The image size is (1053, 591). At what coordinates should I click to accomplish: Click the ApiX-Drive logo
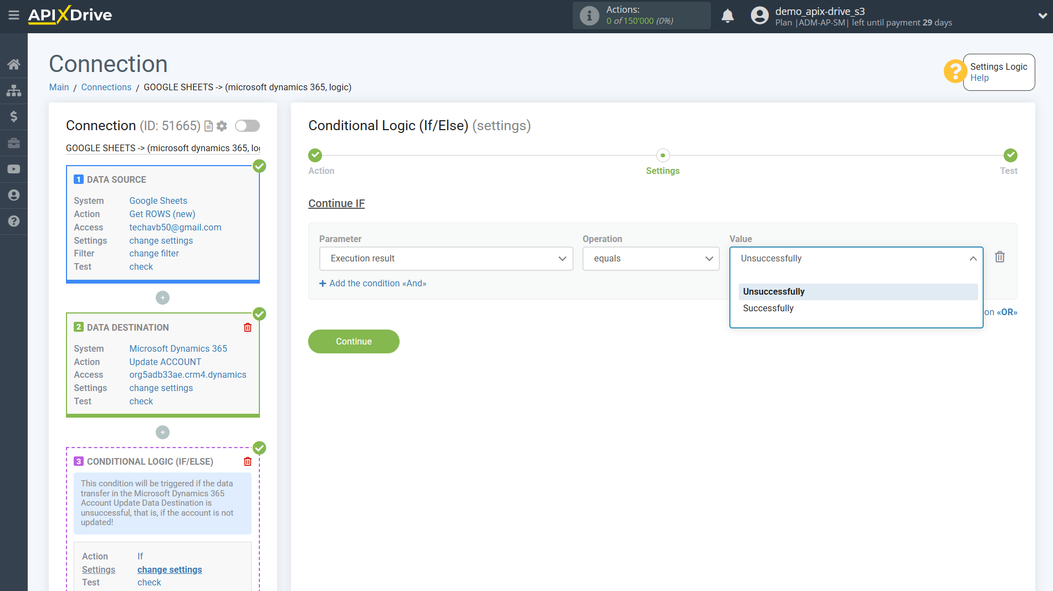(x=70, y=15)
